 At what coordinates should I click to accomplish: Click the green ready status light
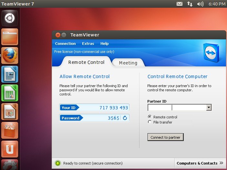click(x=58, y=163)
